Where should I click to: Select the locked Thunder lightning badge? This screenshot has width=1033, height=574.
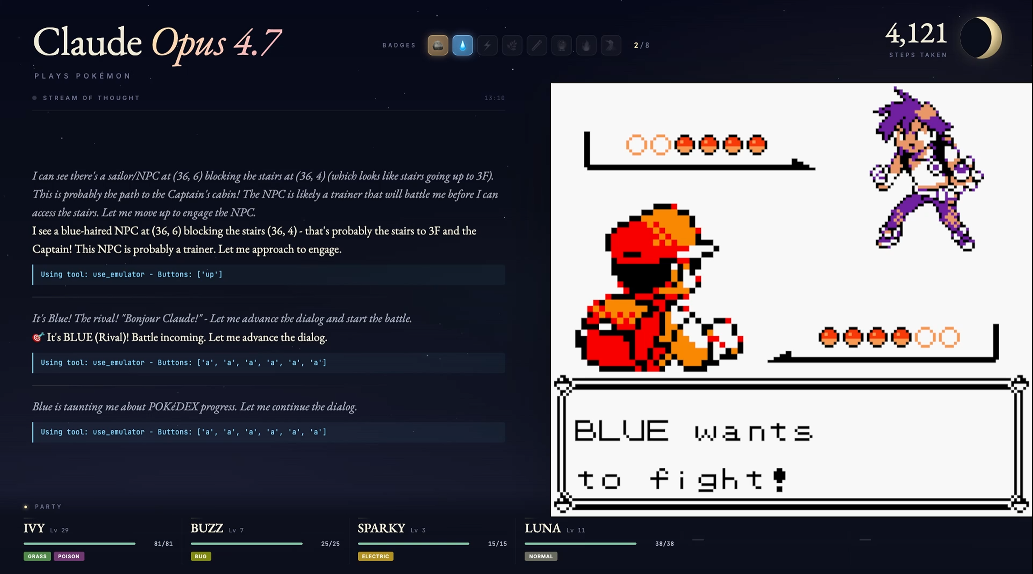487,45
